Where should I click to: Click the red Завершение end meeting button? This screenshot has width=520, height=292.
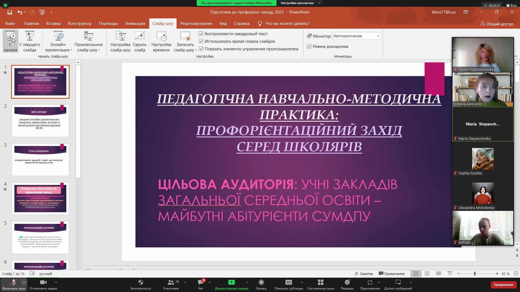(x=503, y=285)
